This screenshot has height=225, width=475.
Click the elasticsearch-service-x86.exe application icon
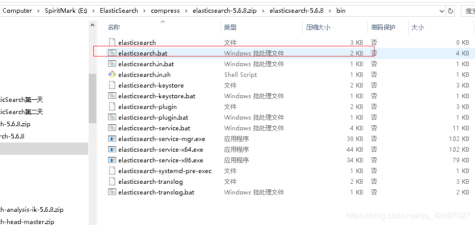click(x=112, y=160)
